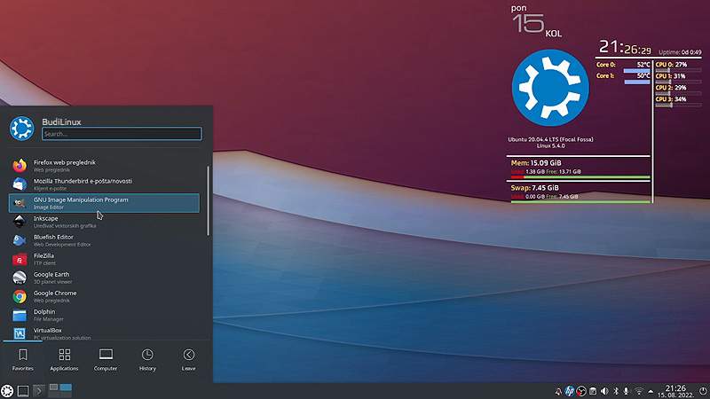Viewport: 710px width, 399px height.
Task: Click the swap usage bar in widget
Action: pos(580,202)
